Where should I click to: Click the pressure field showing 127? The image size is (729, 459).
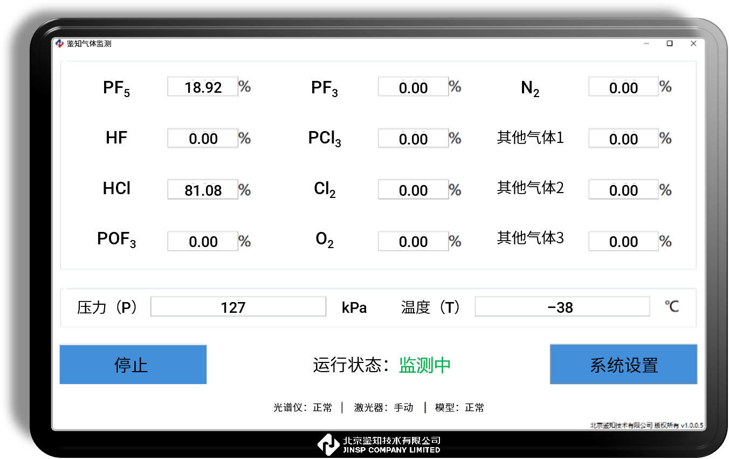click(x=238, y=306)
